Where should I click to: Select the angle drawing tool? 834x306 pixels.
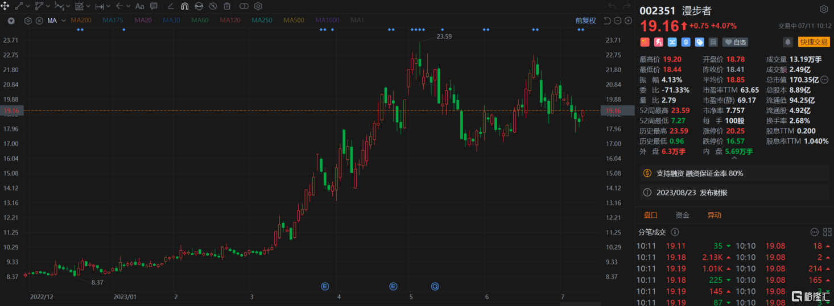pyautogui.click(x=171, y=6)
